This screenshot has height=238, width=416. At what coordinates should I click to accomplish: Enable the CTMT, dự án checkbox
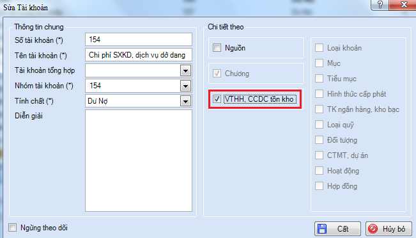(x=319, y=155)
